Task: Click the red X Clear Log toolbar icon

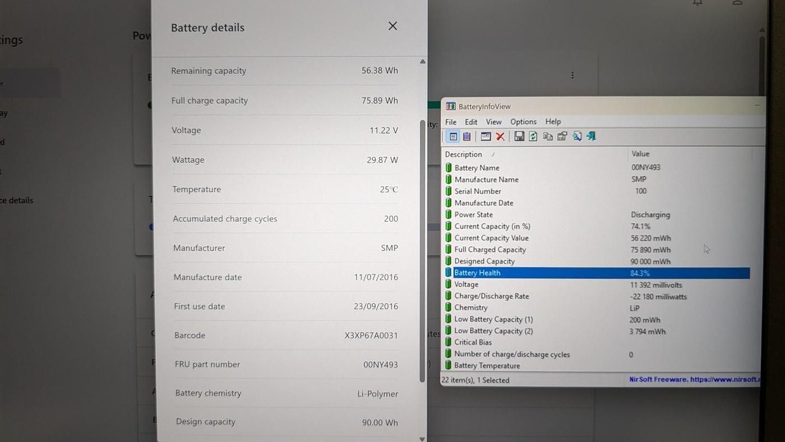Action: pos(500,136)
